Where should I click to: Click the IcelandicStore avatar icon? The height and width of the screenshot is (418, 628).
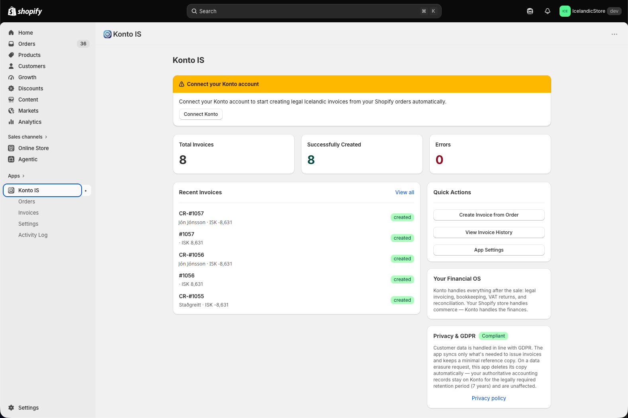565,11
